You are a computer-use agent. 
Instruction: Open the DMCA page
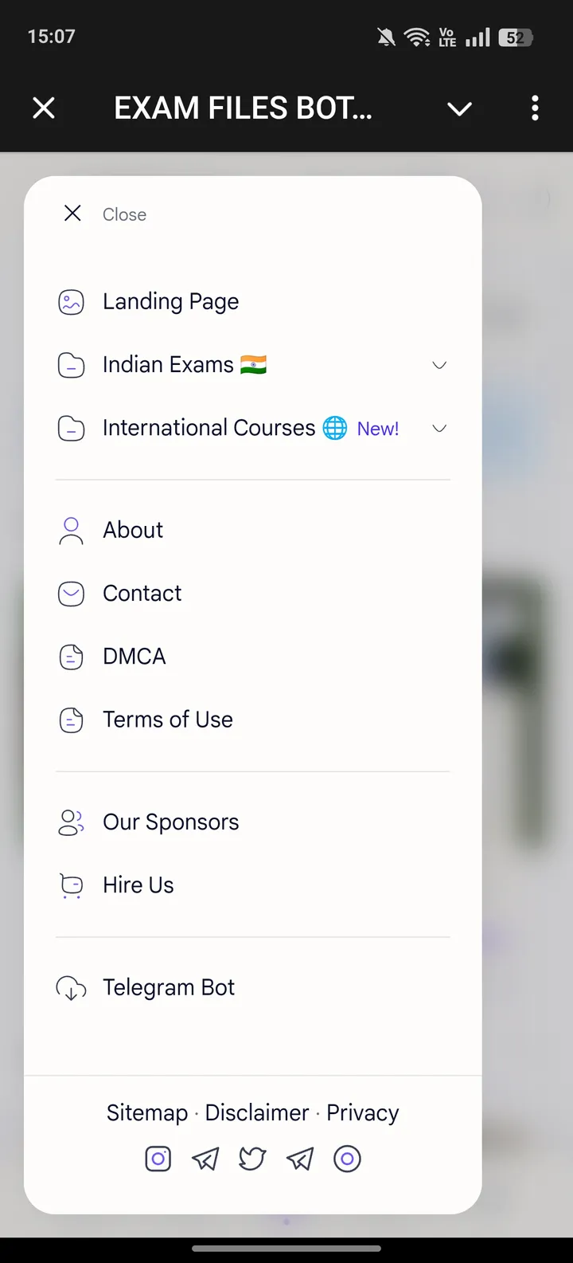tap(134, 657)
